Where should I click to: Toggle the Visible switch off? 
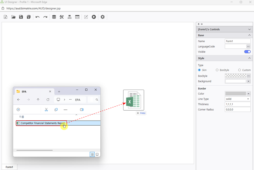(x=247, y=52)
